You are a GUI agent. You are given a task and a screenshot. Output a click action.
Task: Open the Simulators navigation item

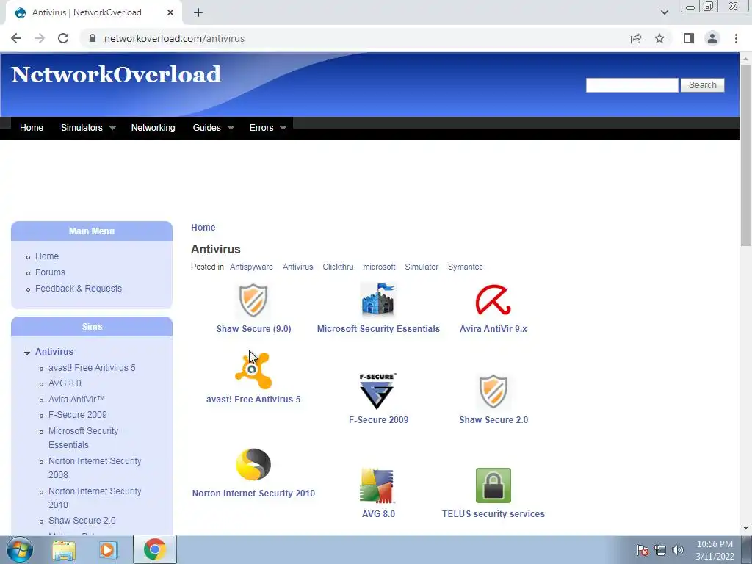pos(82,128)
